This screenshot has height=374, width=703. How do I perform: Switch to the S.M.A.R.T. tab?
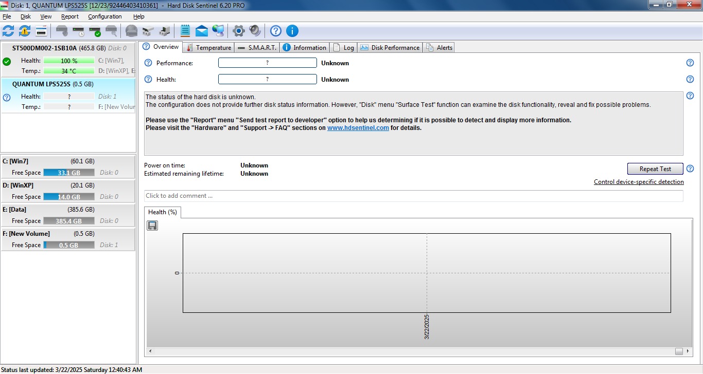[257, 48]
